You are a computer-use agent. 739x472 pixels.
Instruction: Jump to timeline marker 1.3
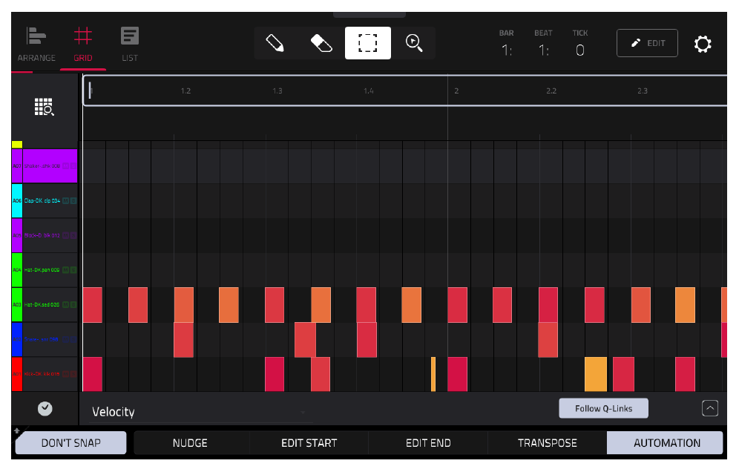click(277, 91)
